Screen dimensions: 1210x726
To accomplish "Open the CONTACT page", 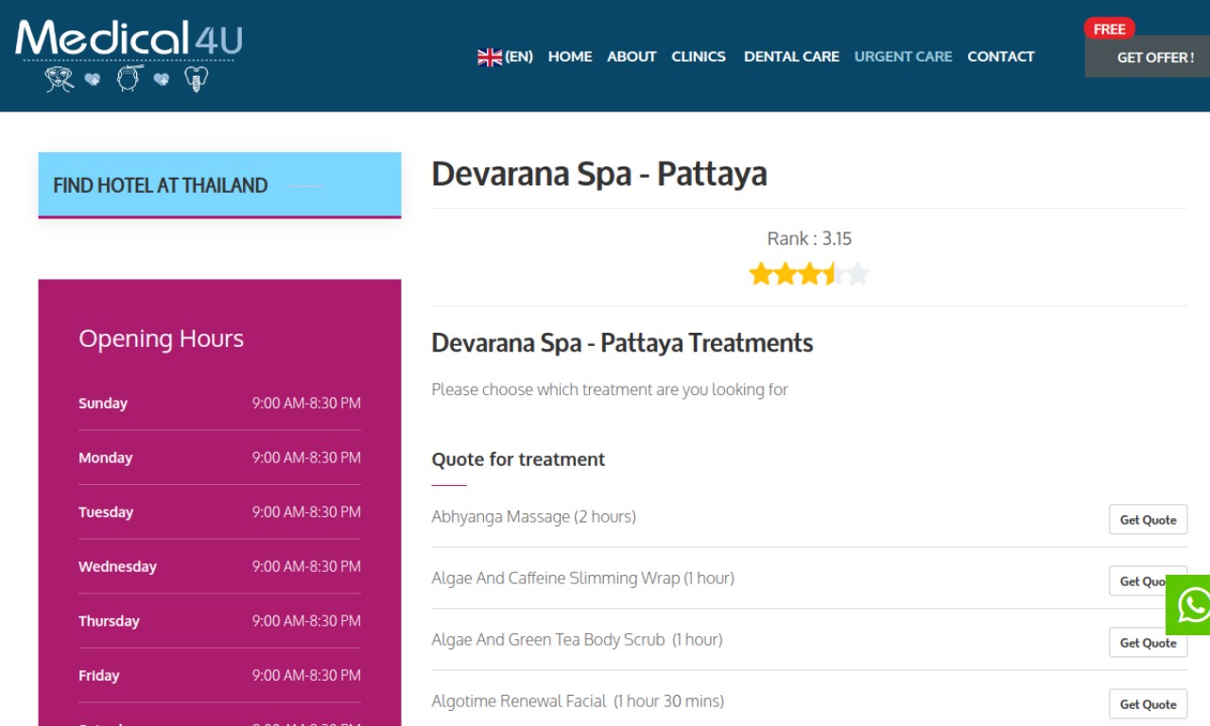I will (x=1001, y=57).
